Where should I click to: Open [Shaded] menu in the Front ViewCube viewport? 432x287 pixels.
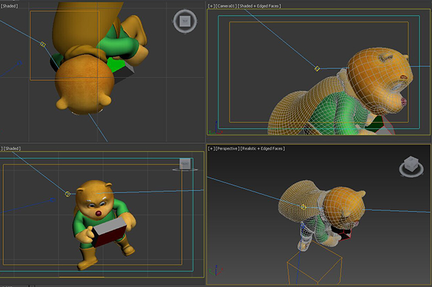coord(12,148)
